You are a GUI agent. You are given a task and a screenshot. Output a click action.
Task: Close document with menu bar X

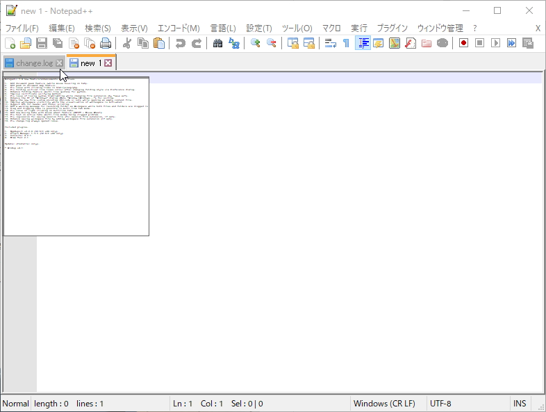coord(538,28)
